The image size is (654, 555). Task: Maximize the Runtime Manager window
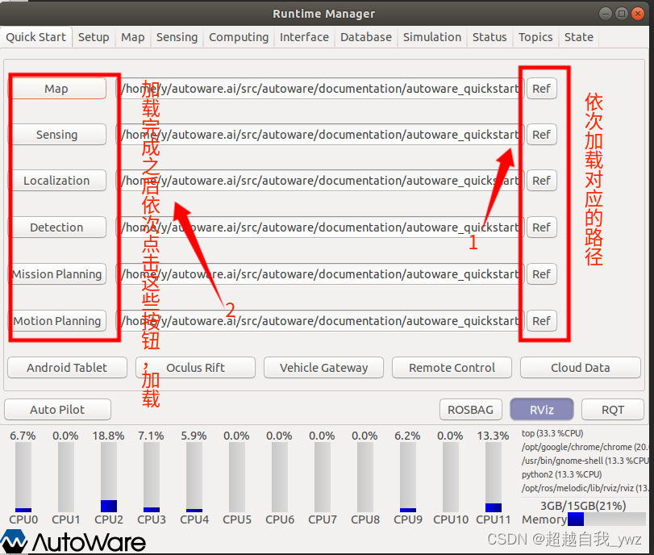pos(622,14)
